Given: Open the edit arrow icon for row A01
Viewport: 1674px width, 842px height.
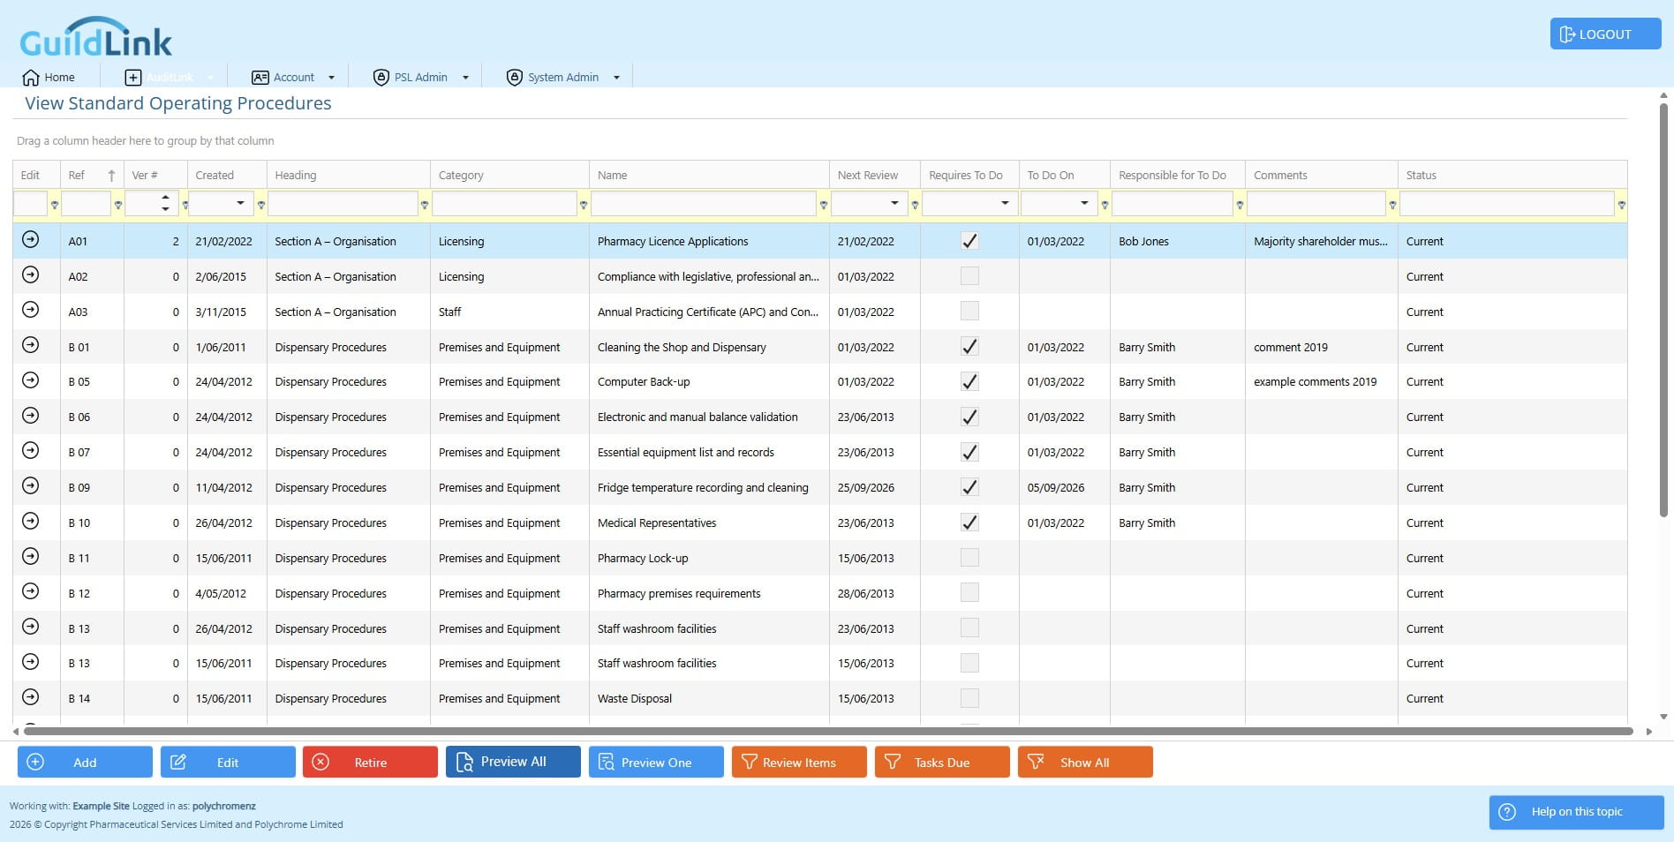Looking at the screenshot, I should tap(30, 239).
